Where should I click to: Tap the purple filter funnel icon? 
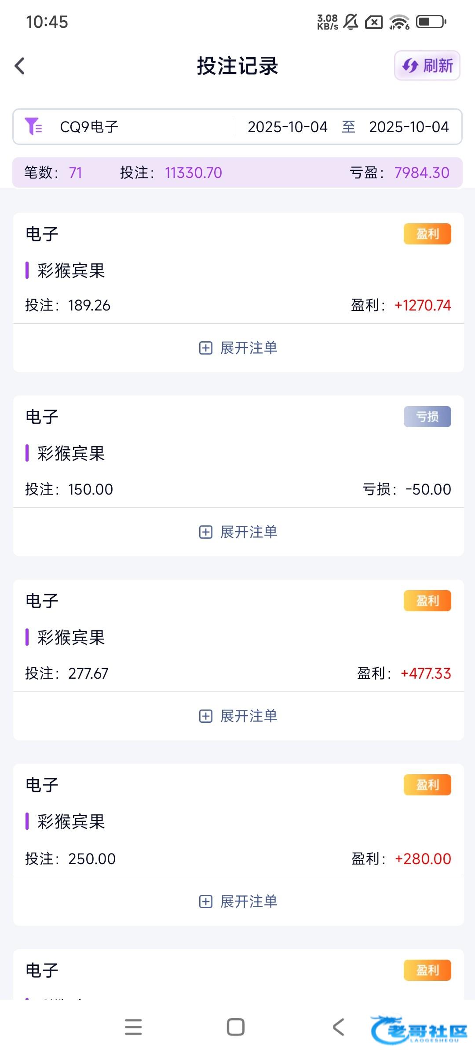tap(33, 126)
